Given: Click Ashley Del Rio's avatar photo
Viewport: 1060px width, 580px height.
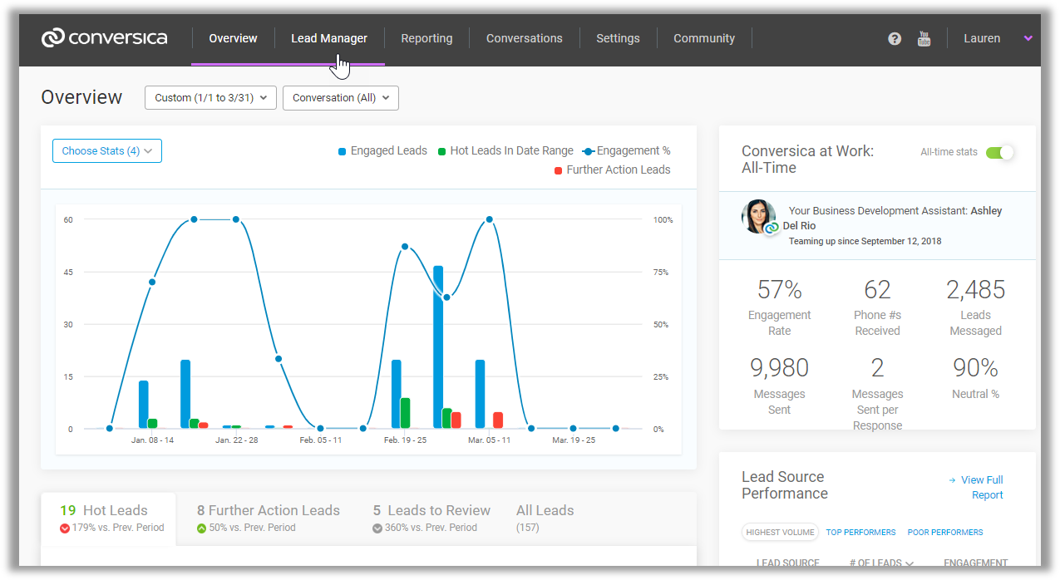Looking at the screenshot, I should [x=758, y=217].
